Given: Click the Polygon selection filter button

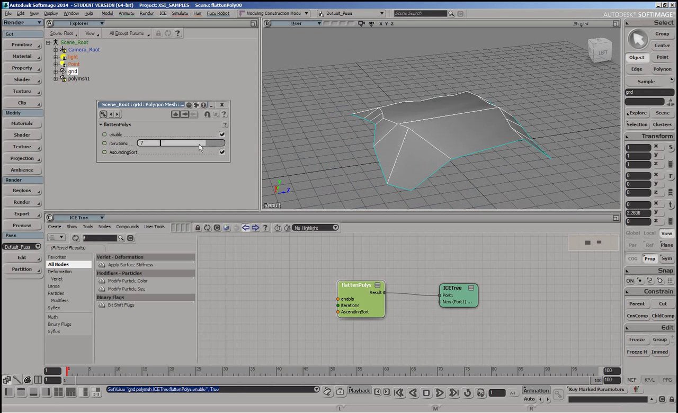Looking at the screenshot, I should 662,69.
